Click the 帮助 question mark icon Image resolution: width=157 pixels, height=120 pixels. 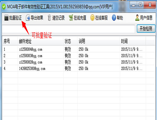click(x=114, y=18)
